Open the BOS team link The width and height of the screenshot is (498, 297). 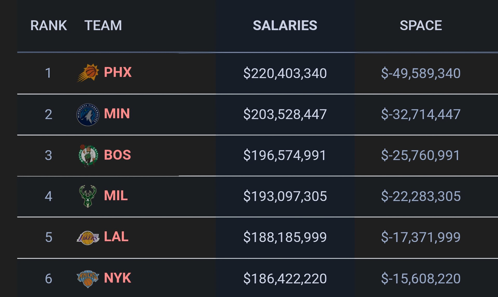point(117,155)
